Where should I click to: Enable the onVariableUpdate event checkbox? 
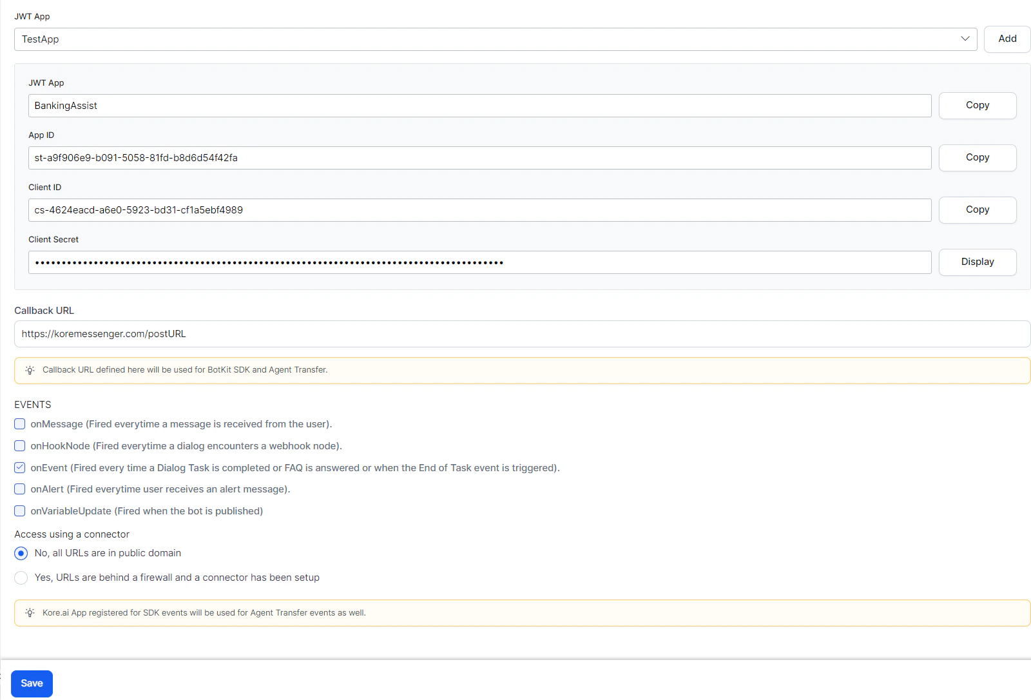[20, 511]
